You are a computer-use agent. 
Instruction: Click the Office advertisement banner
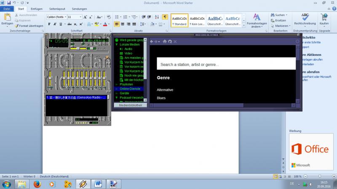(311, 152)
